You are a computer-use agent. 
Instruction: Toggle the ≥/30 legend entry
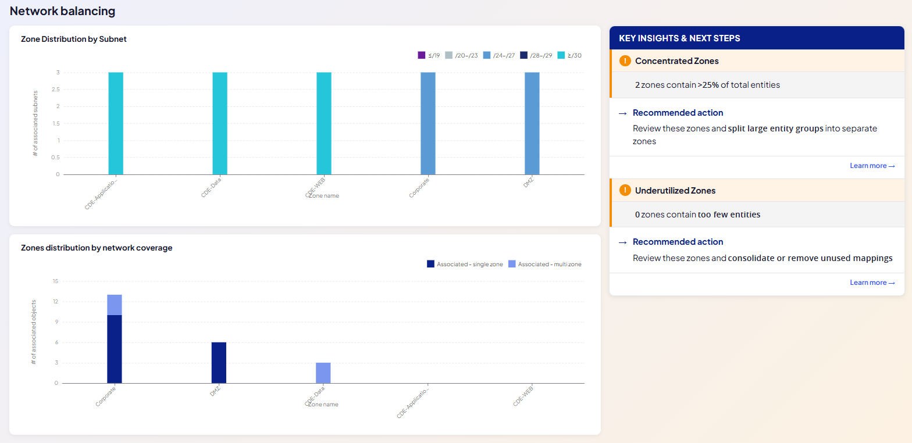pyautogui.click(x=569, y=55)
